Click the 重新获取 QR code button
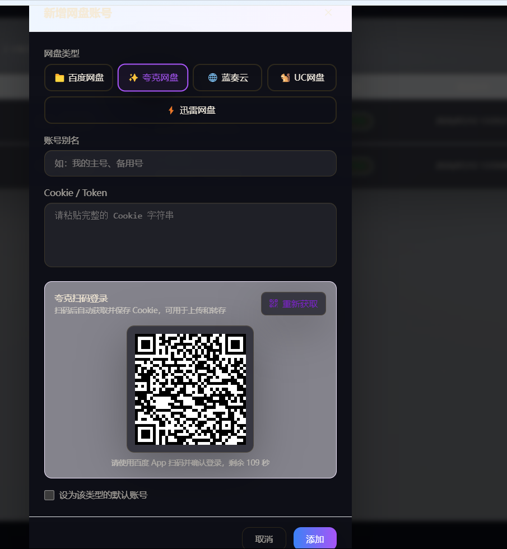This screenshot has width=507, height=549. pos(294,304)
